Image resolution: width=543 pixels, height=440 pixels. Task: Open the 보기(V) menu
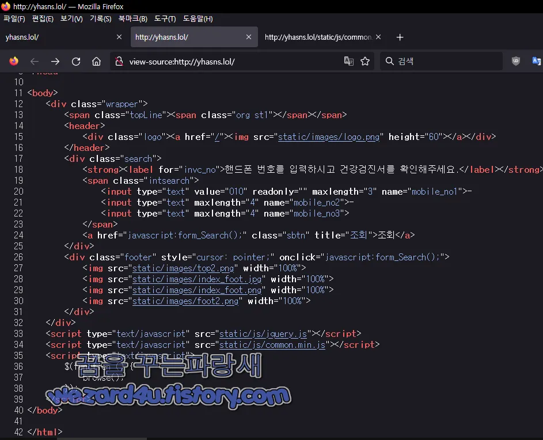click(x=71, y=18)
